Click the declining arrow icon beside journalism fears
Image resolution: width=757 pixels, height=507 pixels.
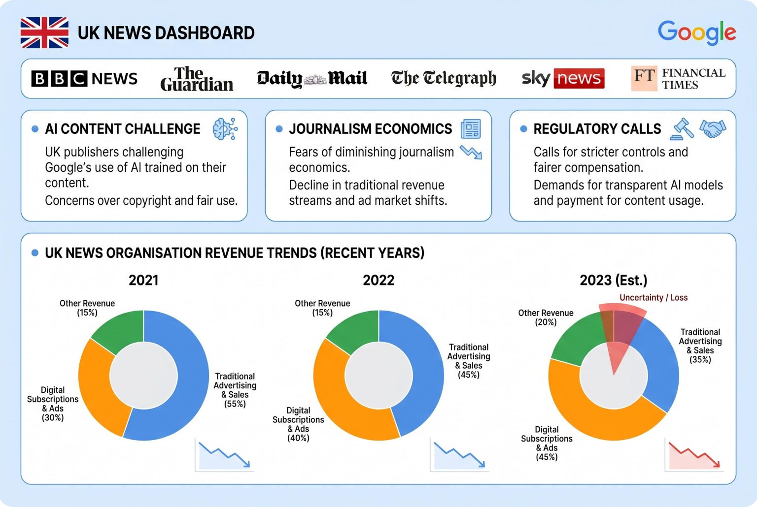click(471, 152)
